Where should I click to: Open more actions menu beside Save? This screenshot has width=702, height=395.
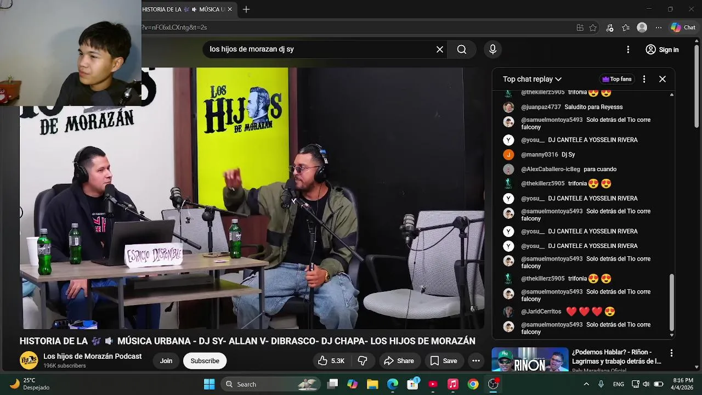click(476, 360)
